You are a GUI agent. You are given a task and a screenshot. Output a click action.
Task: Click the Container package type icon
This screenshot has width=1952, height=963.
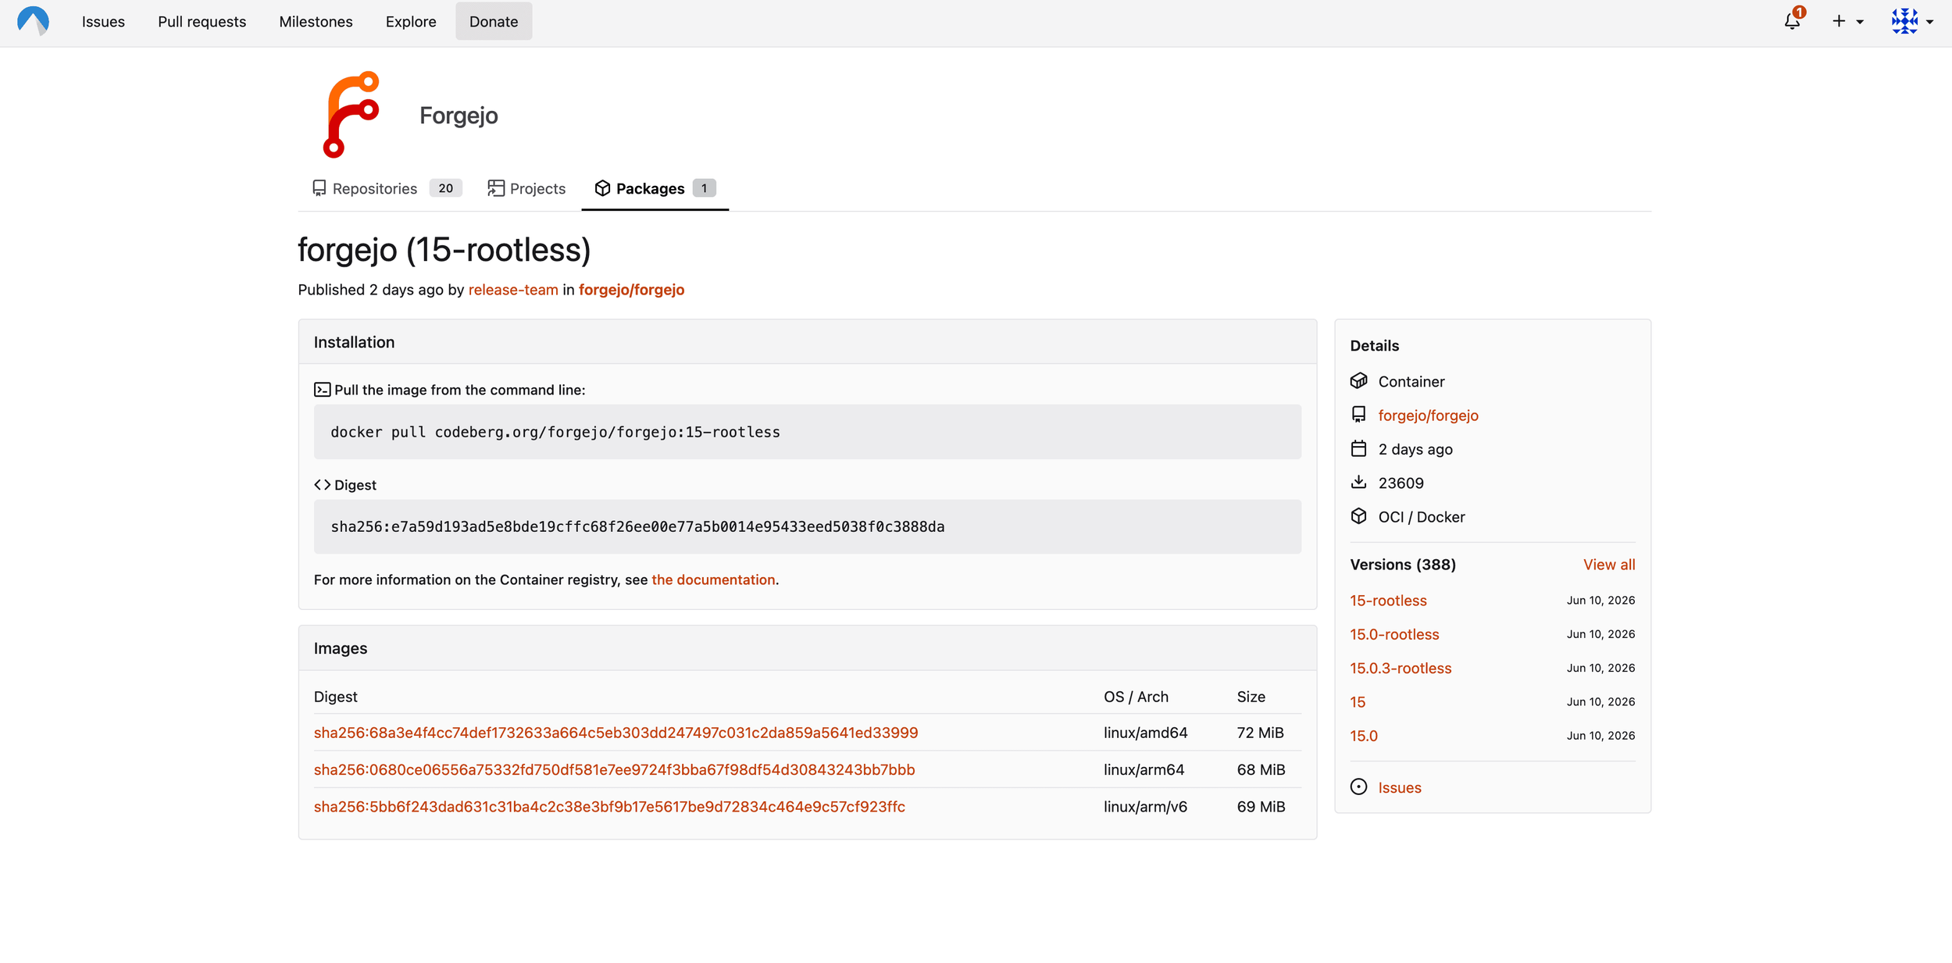click(1358, 380)
